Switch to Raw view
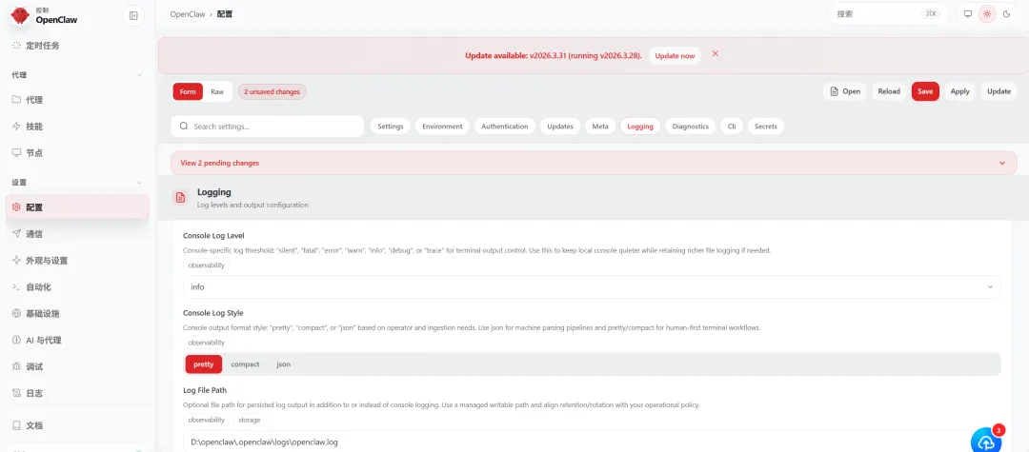The image size is (1029, 452). [x=217, y=91]
